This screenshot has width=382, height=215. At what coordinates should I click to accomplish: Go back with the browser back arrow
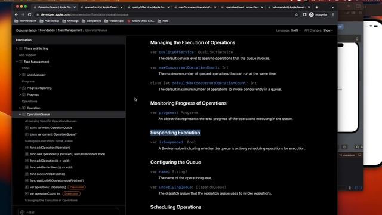coord(16,14)
